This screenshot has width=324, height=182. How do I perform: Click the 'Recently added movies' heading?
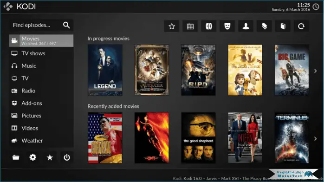(x=113, y=106)
